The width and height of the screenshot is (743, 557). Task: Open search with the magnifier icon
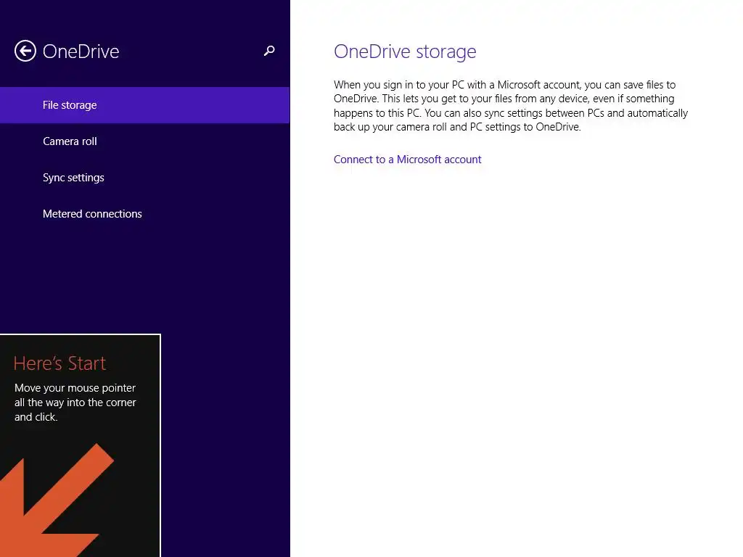click(x=269, y=51)
